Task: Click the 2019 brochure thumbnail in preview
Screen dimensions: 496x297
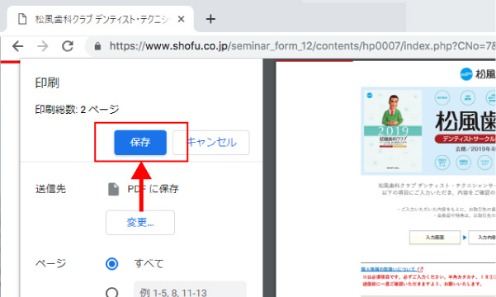Action: (x=393, y=131)
